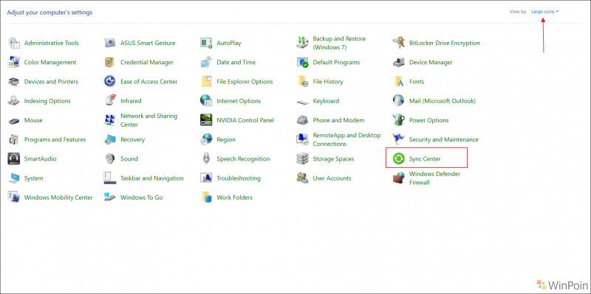Open the Sound text link

(129, 159)
